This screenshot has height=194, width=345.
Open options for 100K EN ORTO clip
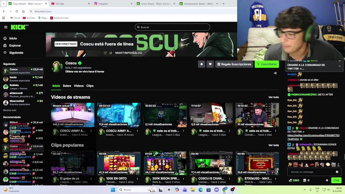[137, 179]
